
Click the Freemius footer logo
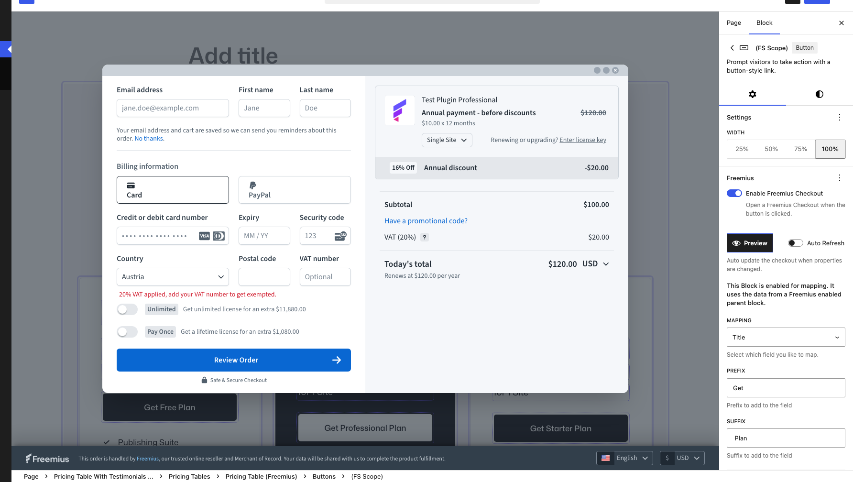pyautogui.click(x=47, y=459)
